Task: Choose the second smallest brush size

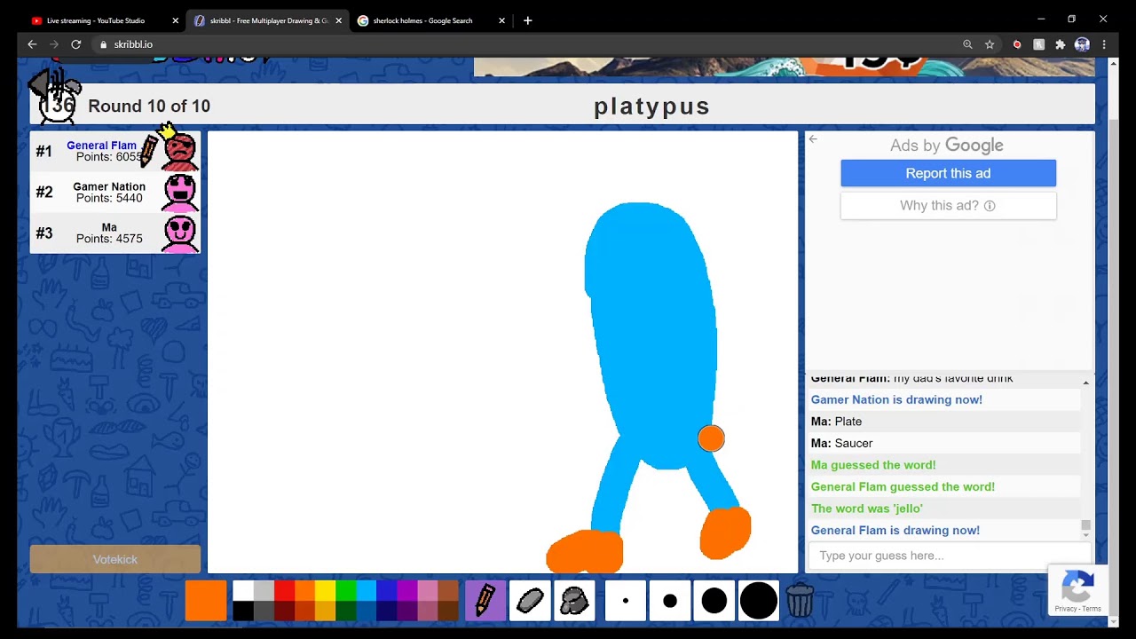Action: coord(670,601)
